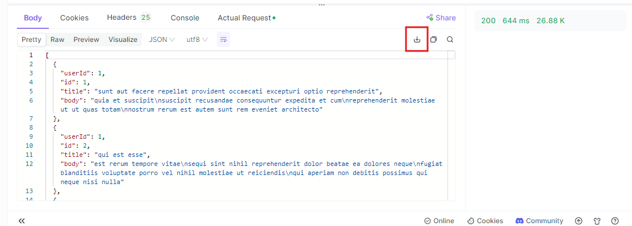Open the JSON format dropdown
This screenshot has width=632, height=226.
tap(162, 40)
